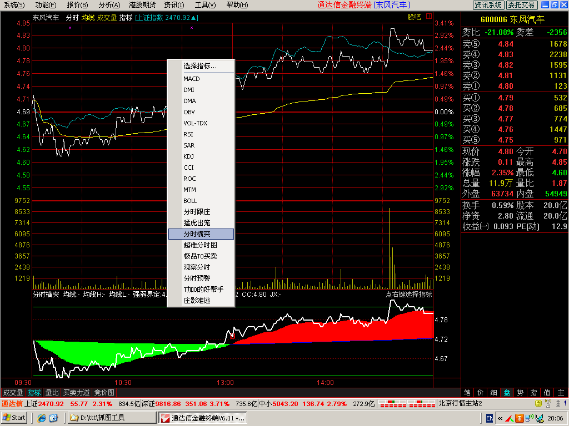Click 上证指数 2470.92 label above chart

tap(167, 17)
